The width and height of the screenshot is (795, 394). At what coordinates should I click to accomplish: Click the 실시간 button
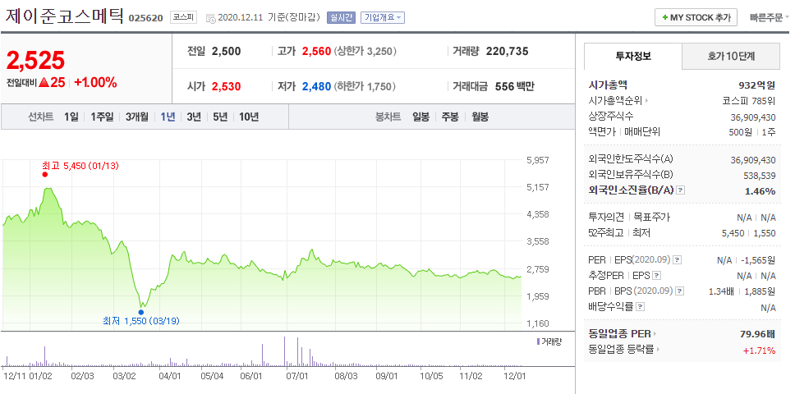341,17
